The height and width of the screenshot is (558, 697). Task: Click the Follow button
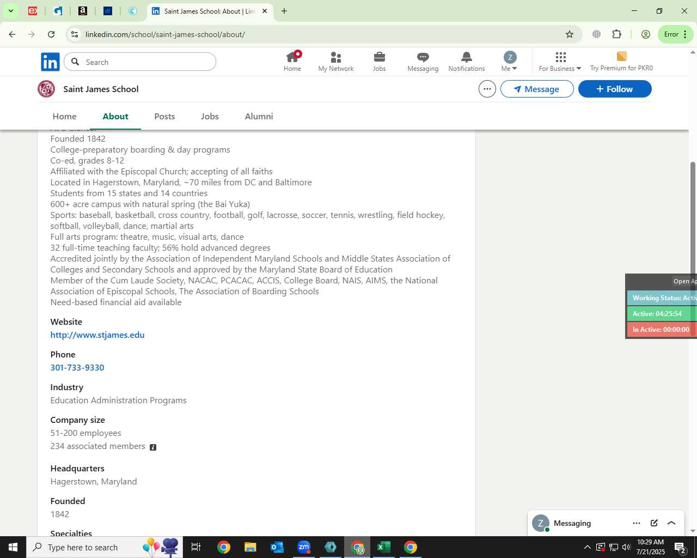pos(615,89)
